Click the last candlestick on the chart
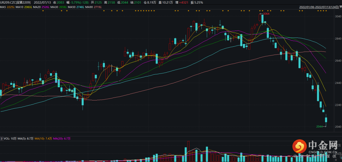Viewport: 342px width, 162px height. pos(326,120)
